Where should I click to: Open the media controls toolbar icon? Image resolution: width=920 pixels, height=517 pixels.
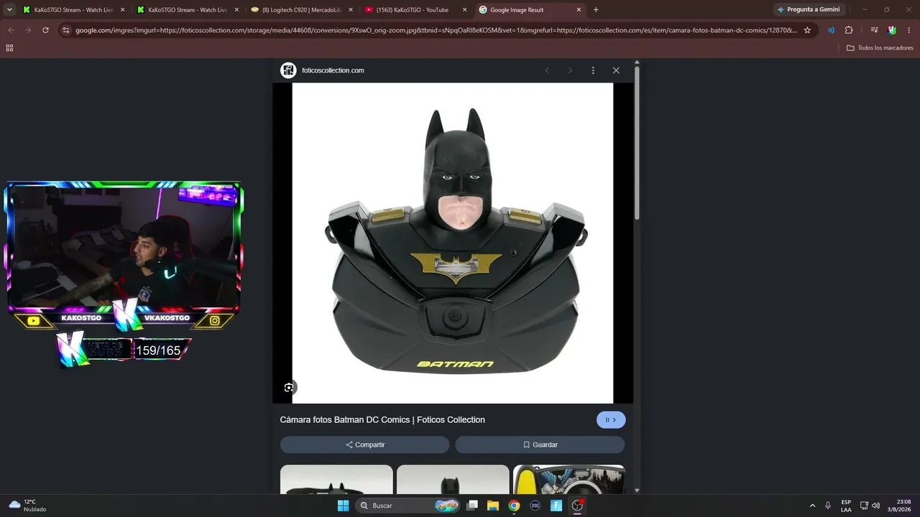pyautogui.click(x=874, y=30)
